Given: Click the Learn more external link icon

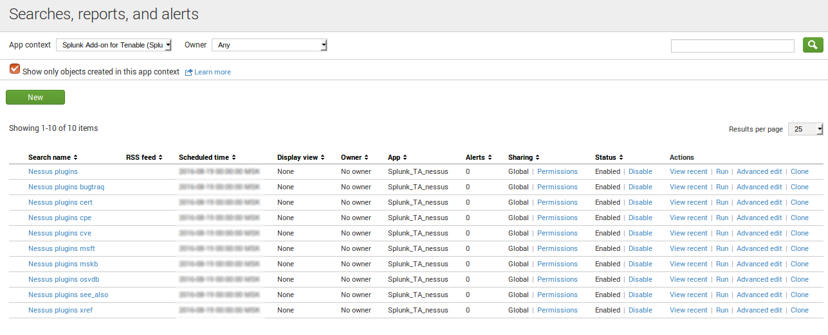Looking at the screenshot, I should (x=189, y=73).
